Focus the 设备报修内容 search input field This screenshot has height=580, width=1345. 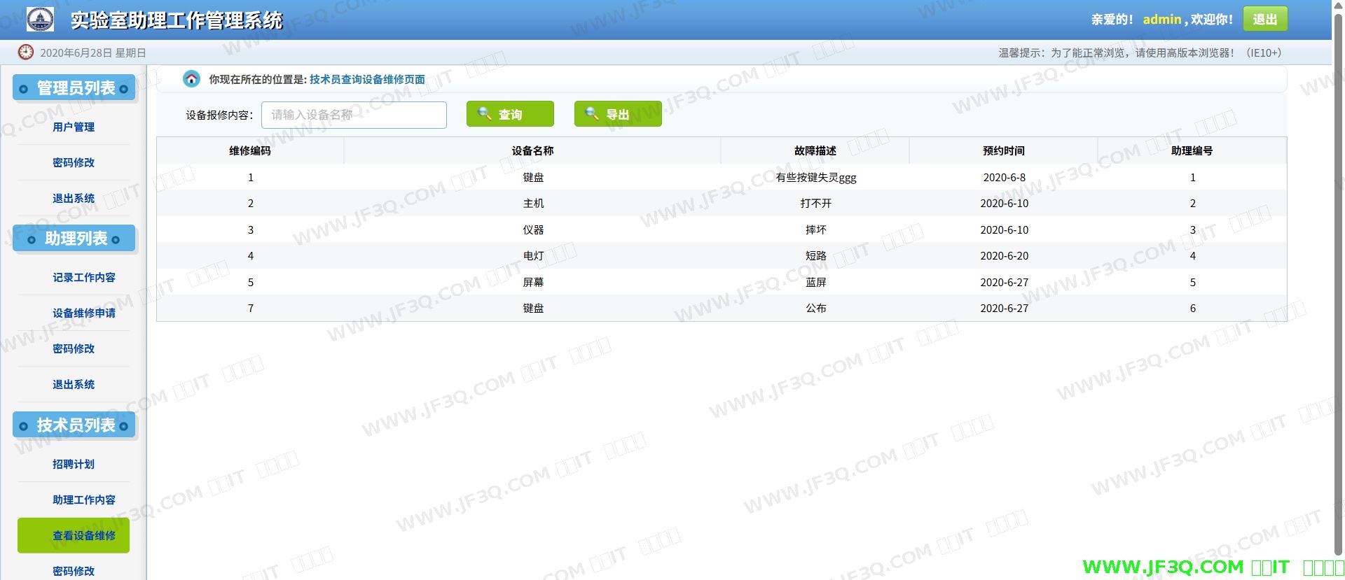[x=354, y=115]
